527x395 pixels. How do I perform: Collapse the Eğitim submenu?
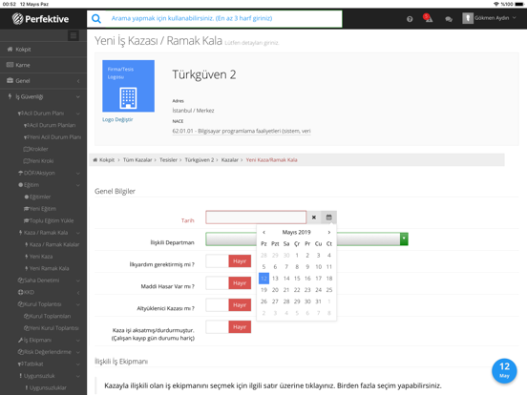click(x=49, y=185)
